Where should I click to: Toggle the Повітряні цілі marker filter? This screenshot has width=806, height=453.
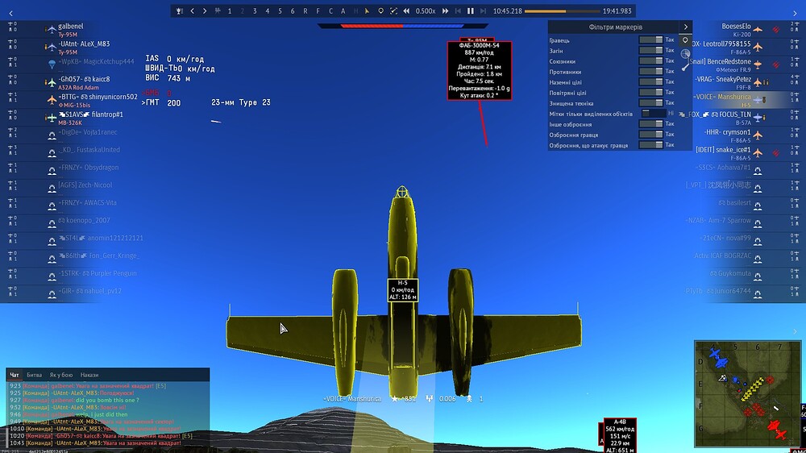[x=650, y=93]
